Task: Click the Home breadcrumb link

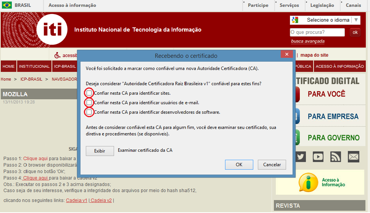Action: 6,79
